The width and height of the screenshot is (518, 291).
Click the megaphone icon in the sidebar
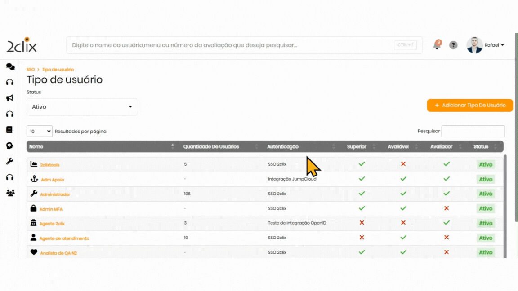(10, 98)
